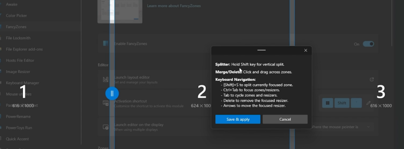Open layout editor external-launch icon
Viewport: 404px width, 149px height.
372,80
